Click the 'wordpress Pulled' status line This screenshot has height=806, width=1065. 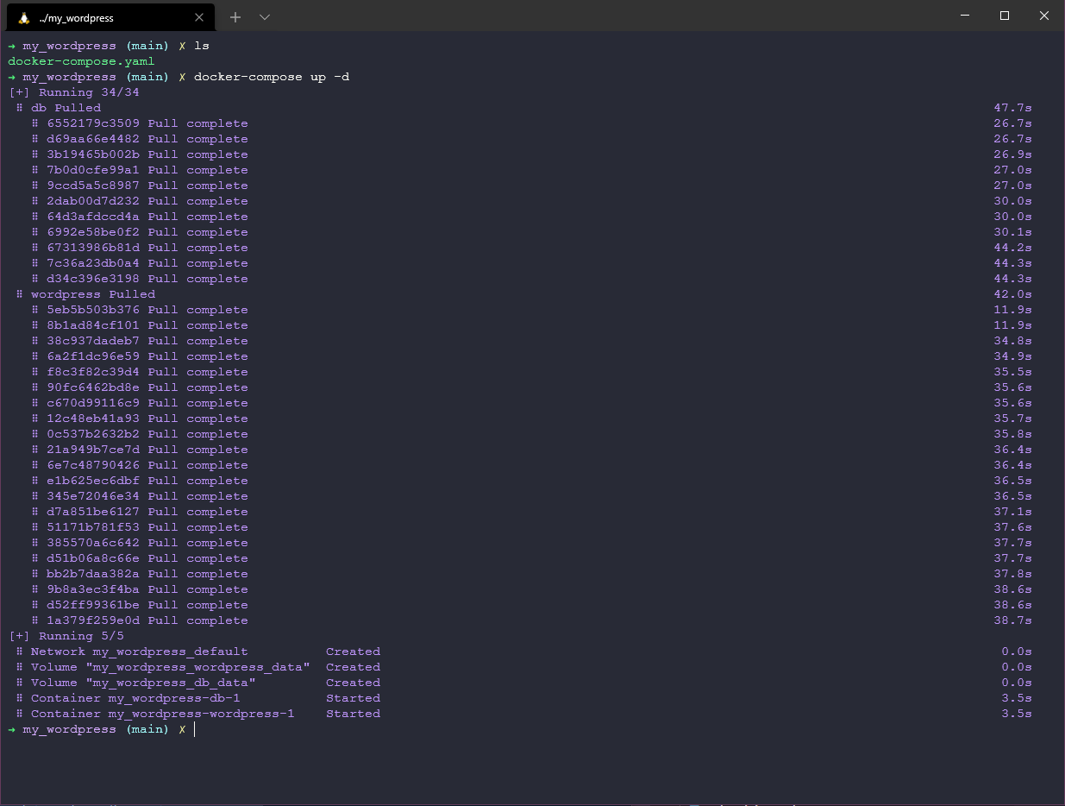(92, 294)
